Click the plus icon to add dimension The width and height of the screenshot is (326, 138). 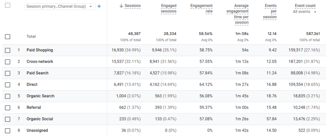[x=99, y=6]
